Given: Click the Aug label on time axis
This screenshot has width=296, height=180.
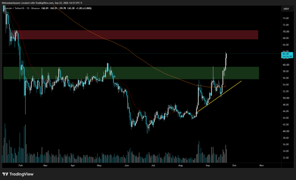Looking at the screenshot, I should (181, 166).
